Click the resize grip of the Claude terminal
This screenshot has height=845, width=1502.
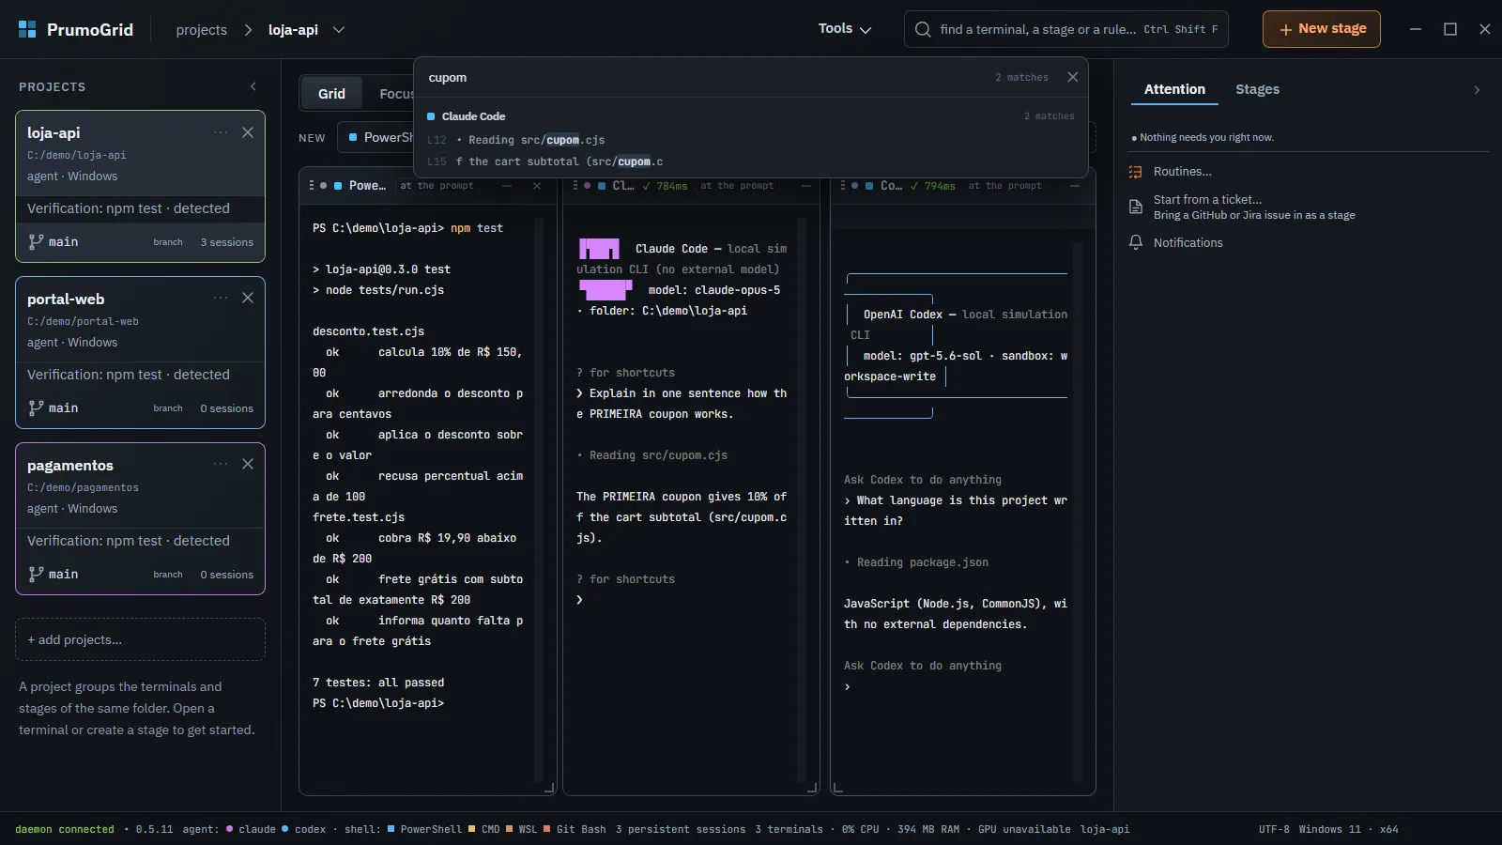click(x=812, y=788)
